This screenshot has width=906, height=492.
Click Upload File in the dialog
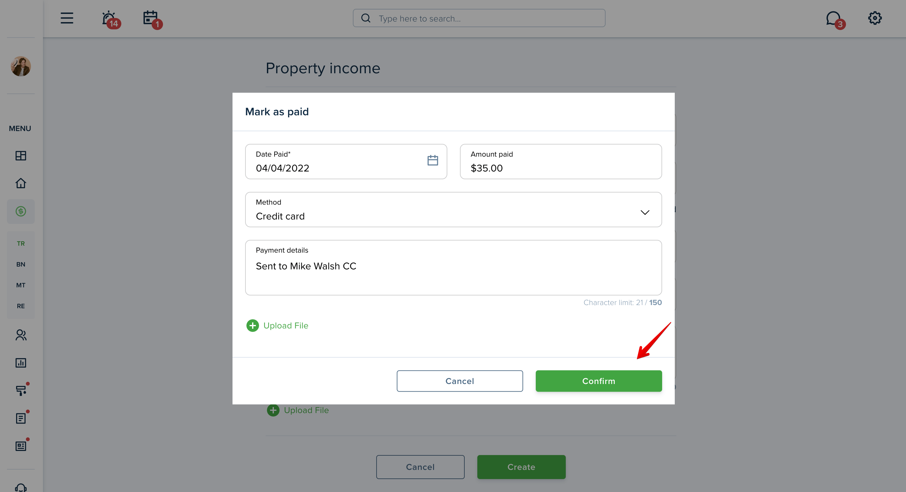point(277,326)
